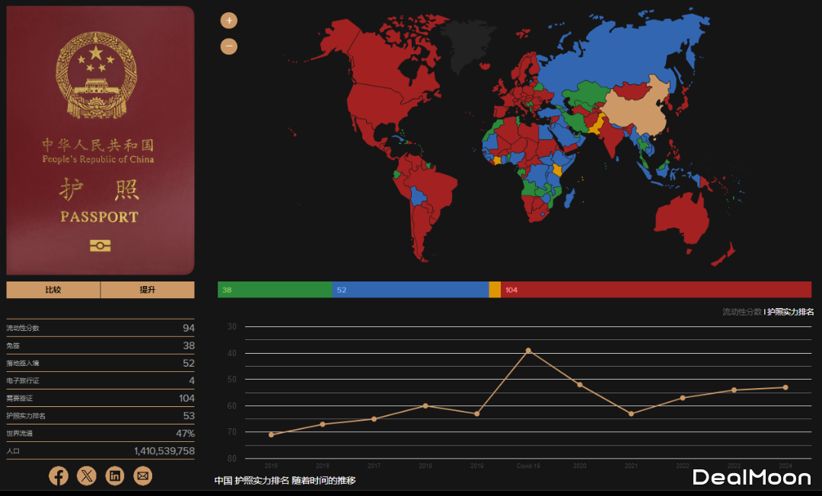Image resolution: width=822 pixels, height=496 pixels.
Task: Select orange eTA bar segment
Action: point(495,290)
